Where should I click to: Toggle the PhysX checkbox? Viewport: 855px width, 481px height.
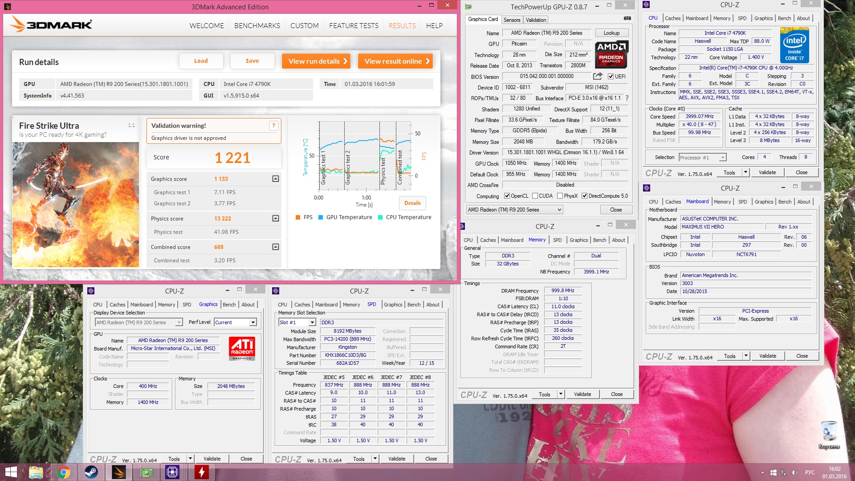560,196
